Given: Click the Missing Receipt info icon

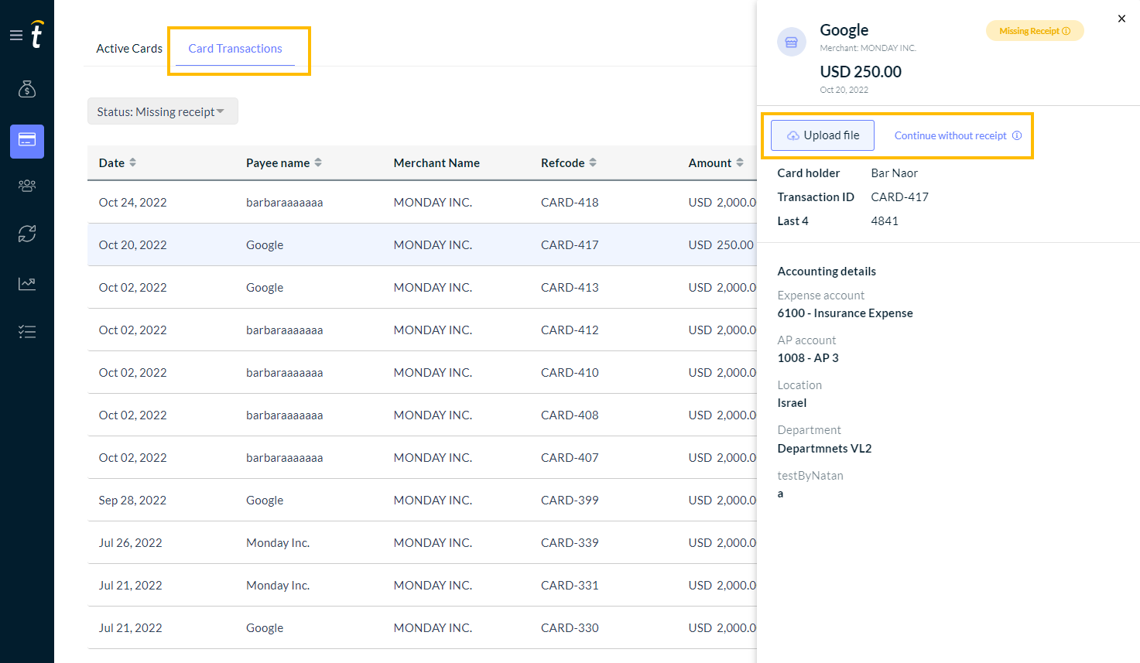Looking at the screenshot, I should pos(1066,31).
